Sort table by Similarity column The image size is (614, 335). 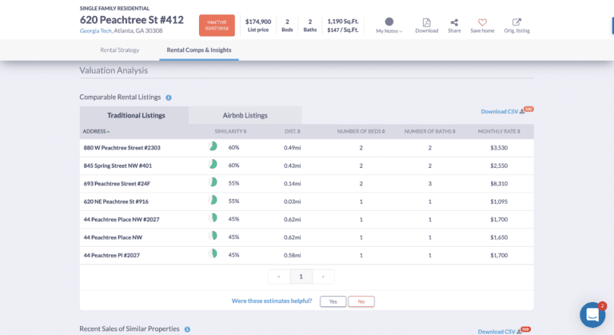pyautogui.click(x=230, y=131)
